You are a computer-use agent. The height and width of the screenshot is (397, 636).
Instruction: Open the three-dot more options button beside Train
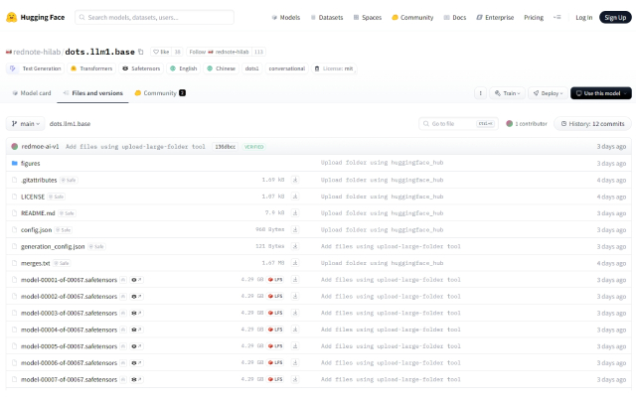click(481, 92)
